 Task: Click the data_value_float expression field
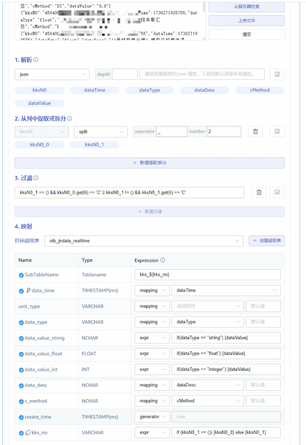tap(226, 354)
